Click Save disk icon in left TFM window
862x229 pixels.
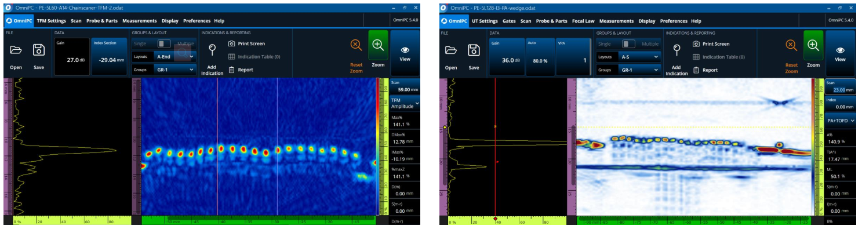pos(39,50)
